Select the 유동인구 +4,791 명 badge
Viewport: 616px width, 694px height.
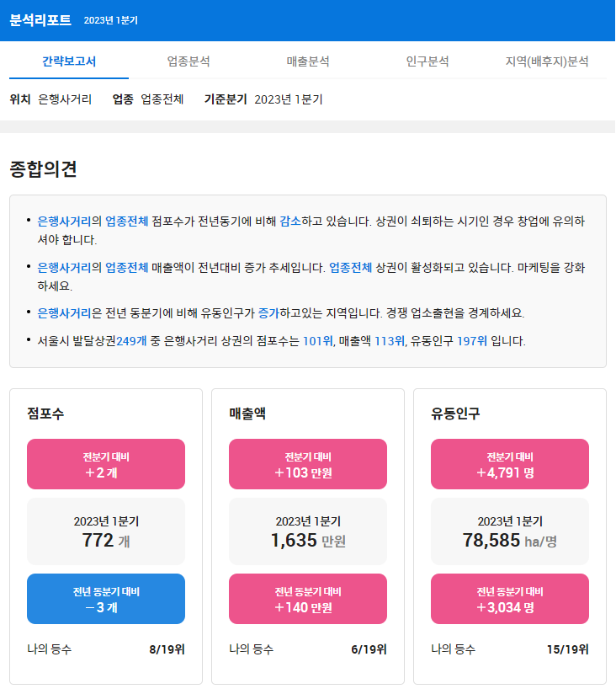510,464
